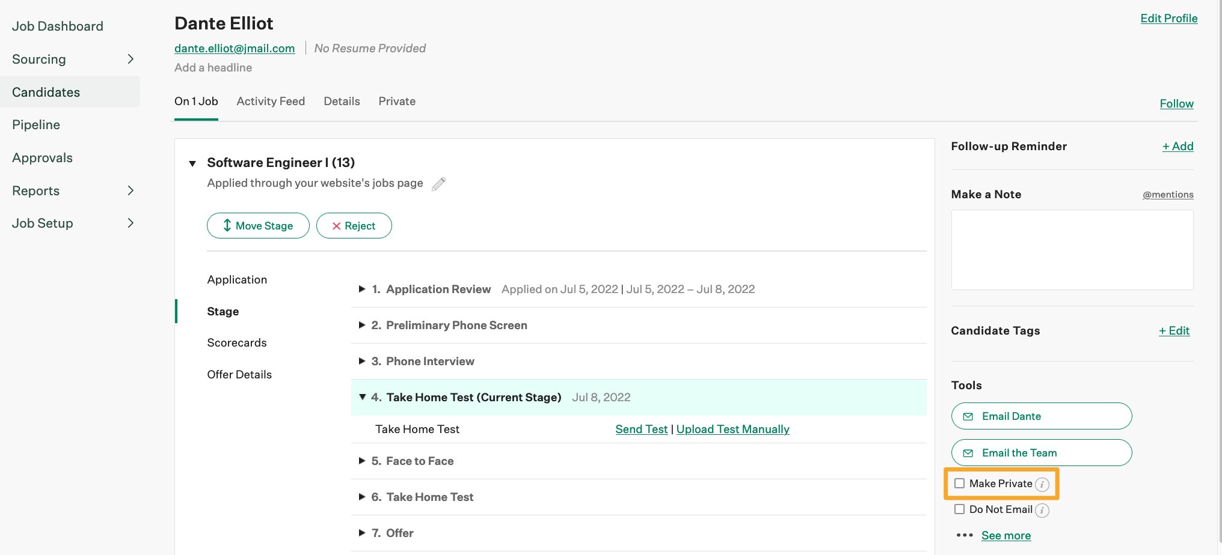Image resolution: width=1222 pixels, height=555 pixels.
Task: Select Scorecards in the section list
Action: point(237,343)
